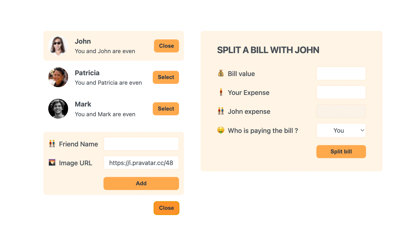Click the Image URL text field
Viewport: 419px width, 240px height.
[141, 163]
